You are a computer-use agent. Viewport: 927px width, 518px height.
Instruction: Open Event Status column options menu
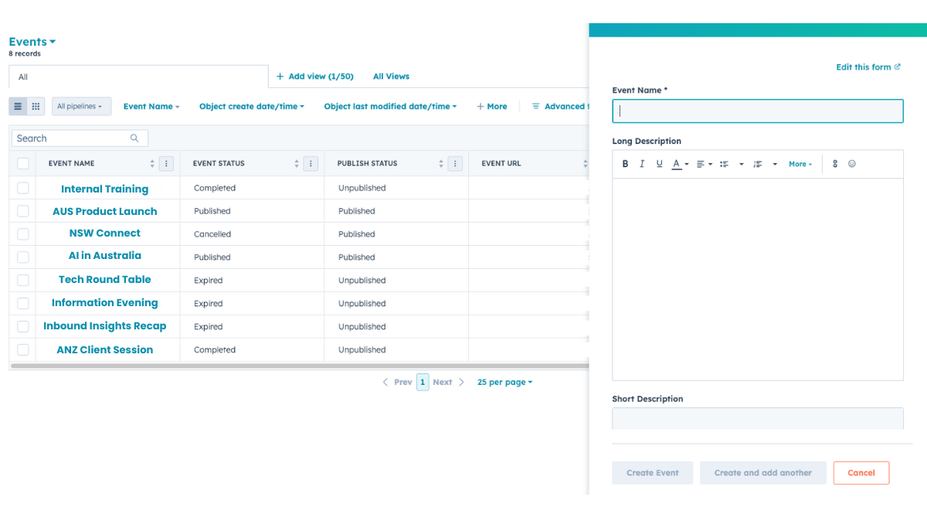[311, 164]
